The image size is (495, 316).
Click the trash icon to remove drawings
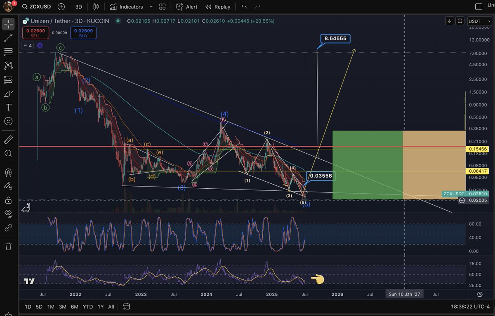point(8,246)
